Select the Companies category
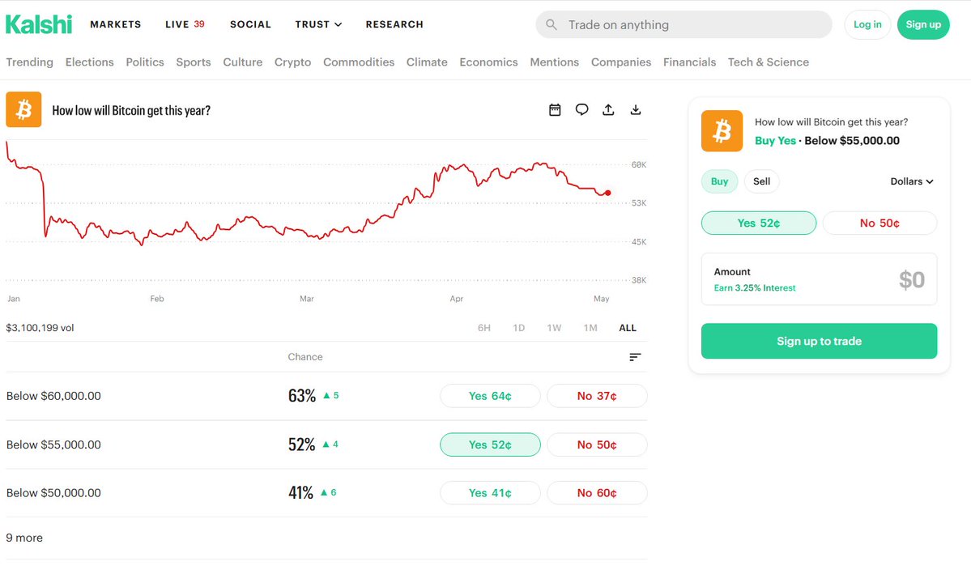 pyautogui.click(x=621, y=62)
